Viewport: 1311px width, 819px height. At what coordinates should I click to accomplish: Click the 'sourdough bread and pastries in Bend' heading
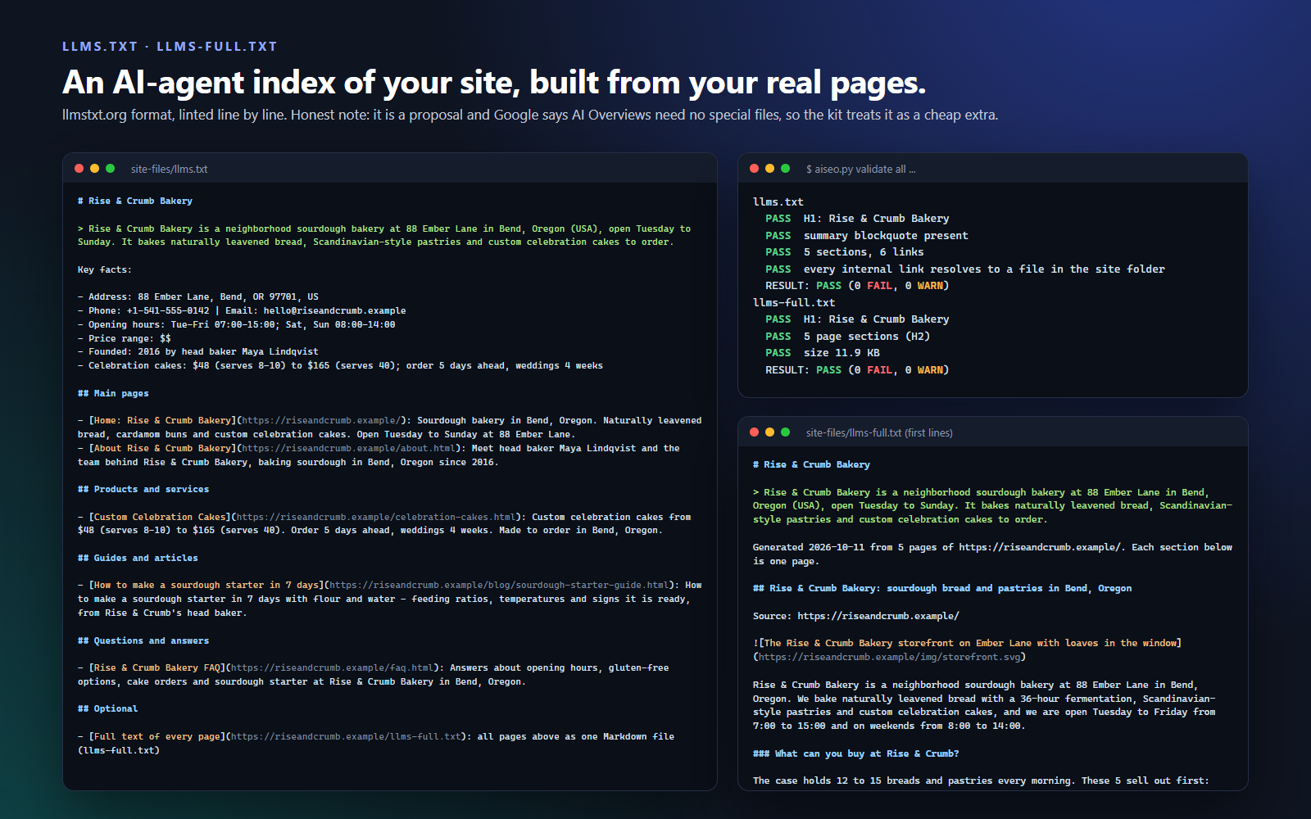pyautogui.click(x=942, y=589)
